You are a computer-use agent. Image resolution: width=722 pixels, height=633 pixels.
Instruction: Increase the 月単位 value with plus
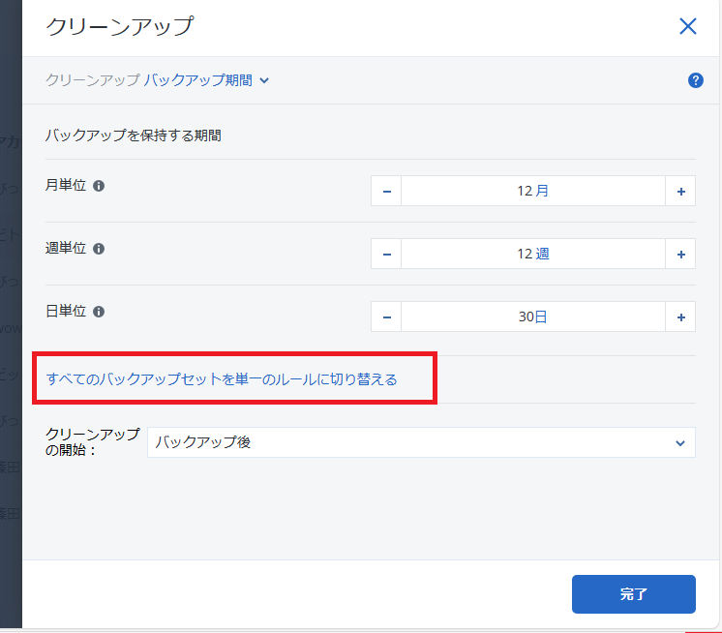(x=680, y=191)
